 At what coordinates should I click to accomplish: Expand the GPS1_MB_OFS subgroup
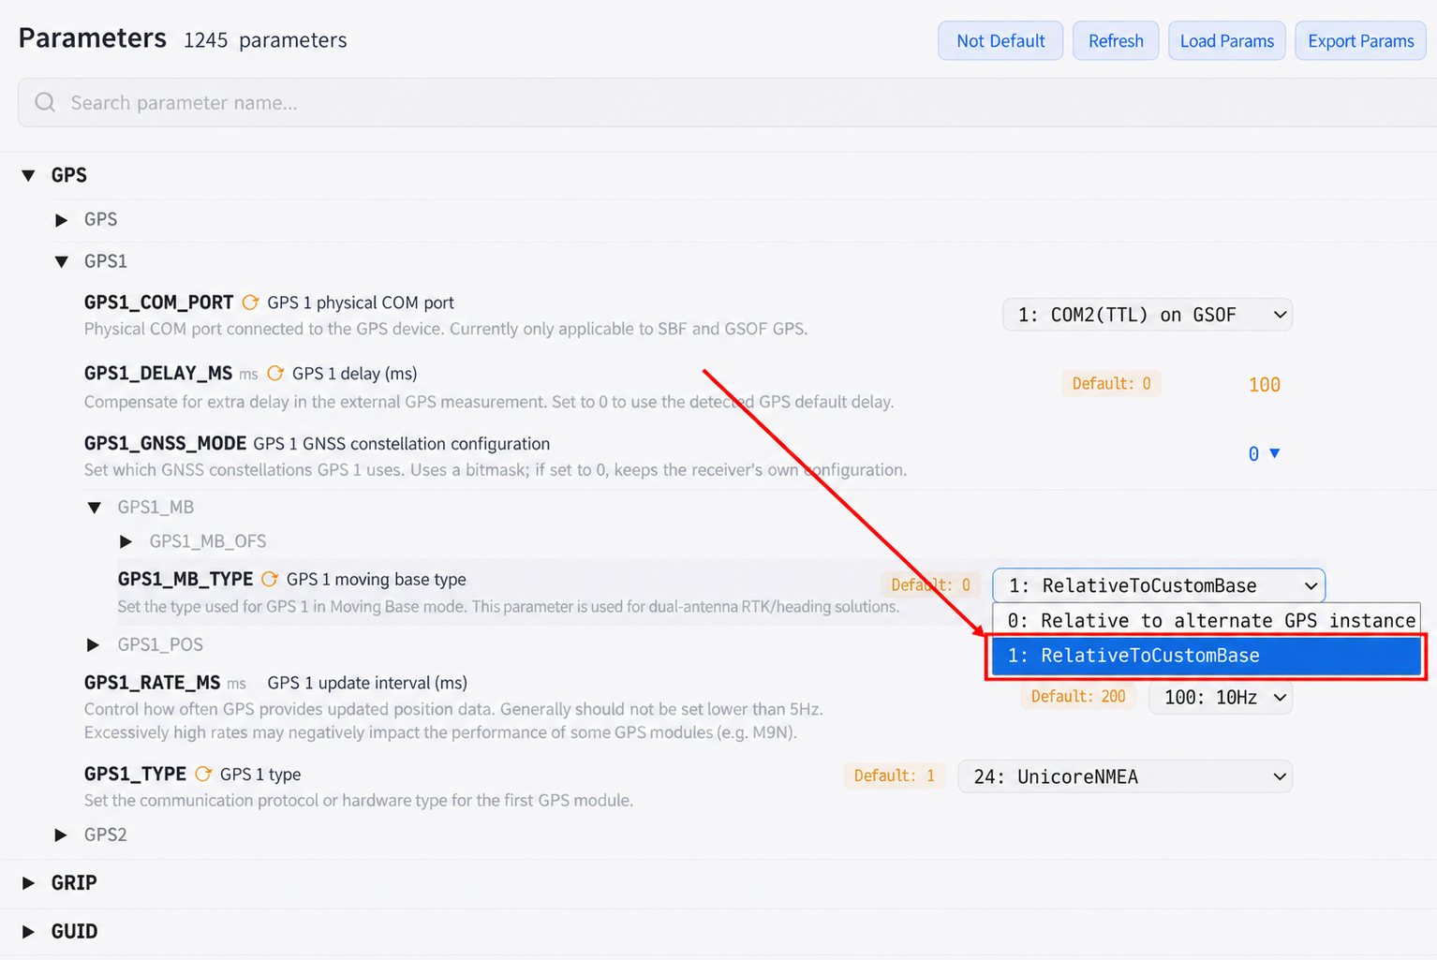tap(126, 541)
